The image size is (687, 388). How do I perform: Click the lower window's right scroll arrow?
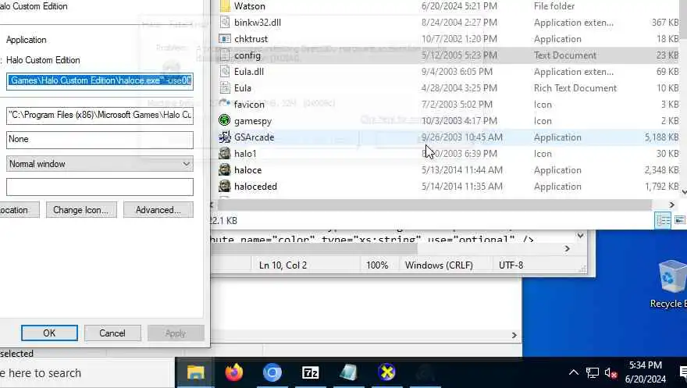tap(514, 335)
